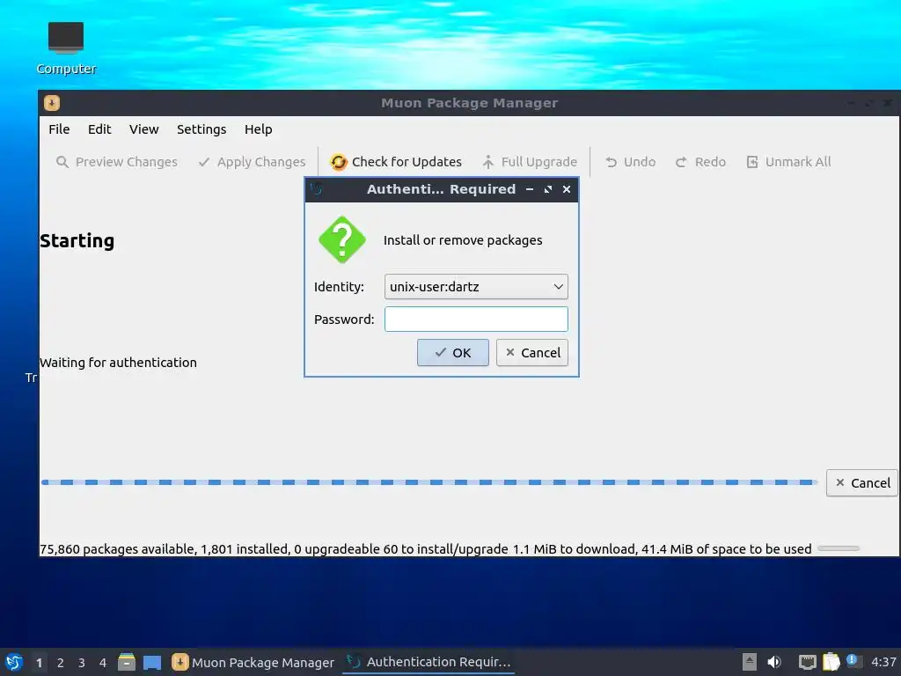Click Check for Updates toolbar button

pos(395,162)
